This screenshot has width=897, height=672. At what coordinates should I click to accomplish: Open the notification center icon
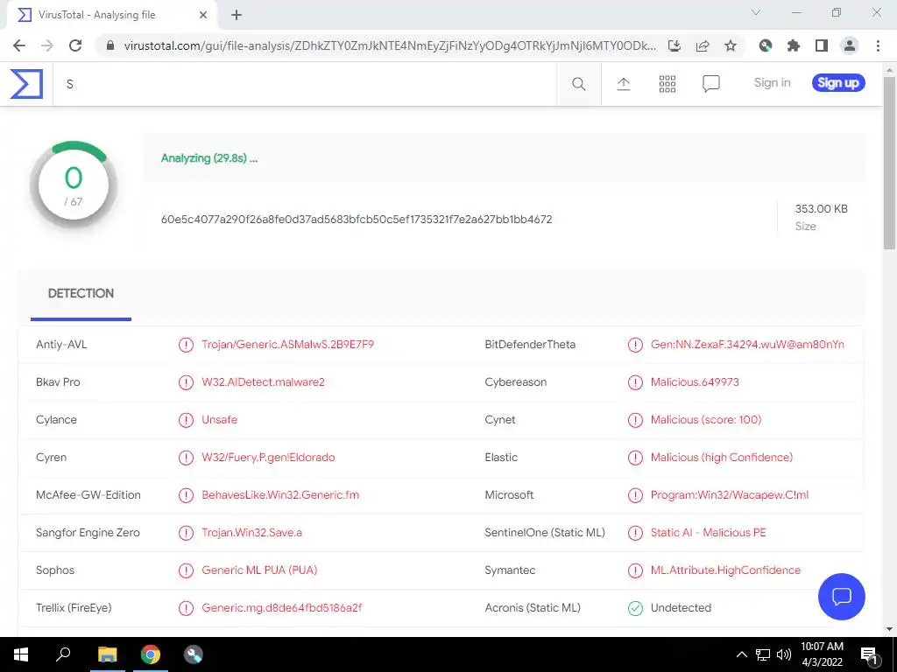click(x=870, y=654)
